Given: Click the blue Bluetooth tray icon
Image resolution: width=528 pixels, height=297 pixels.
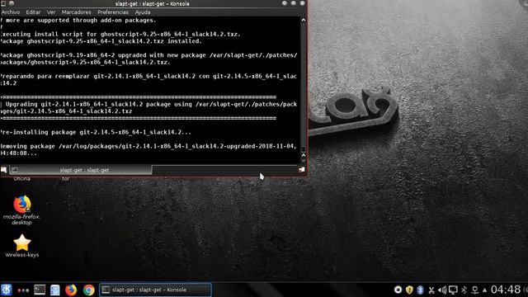Looking at the screenshot, I should [x=420, y=290].
